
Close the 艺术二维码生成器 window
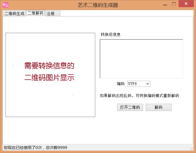[x=186, y=4]
